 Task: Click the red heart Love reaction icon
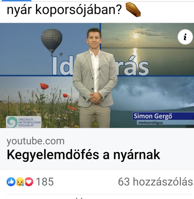point(29,182)
